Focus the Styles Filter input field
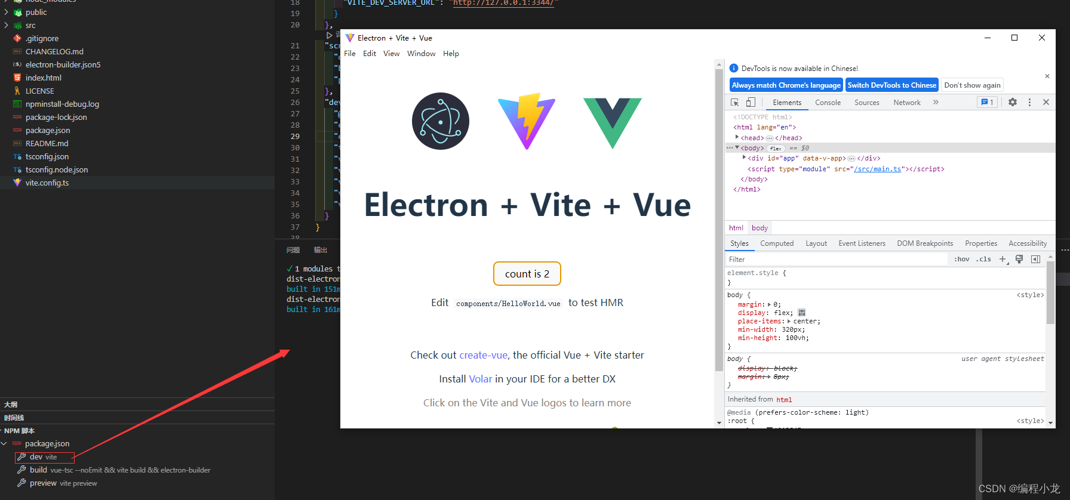The width and height of the screenshot is (1070, 500). tap(836, 260)
